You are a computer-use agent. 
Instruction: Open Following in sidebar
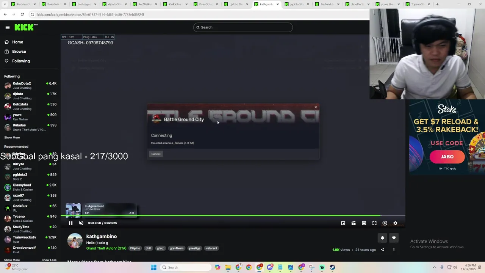tap(21, 61)
